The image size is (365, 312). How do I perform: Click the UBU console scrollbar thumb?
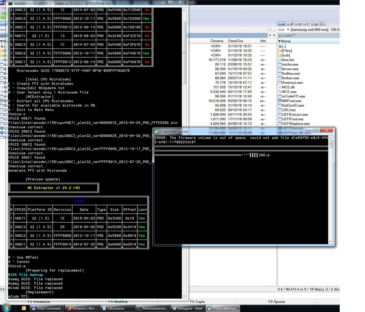pyautogui.click(x=184, y=53)
